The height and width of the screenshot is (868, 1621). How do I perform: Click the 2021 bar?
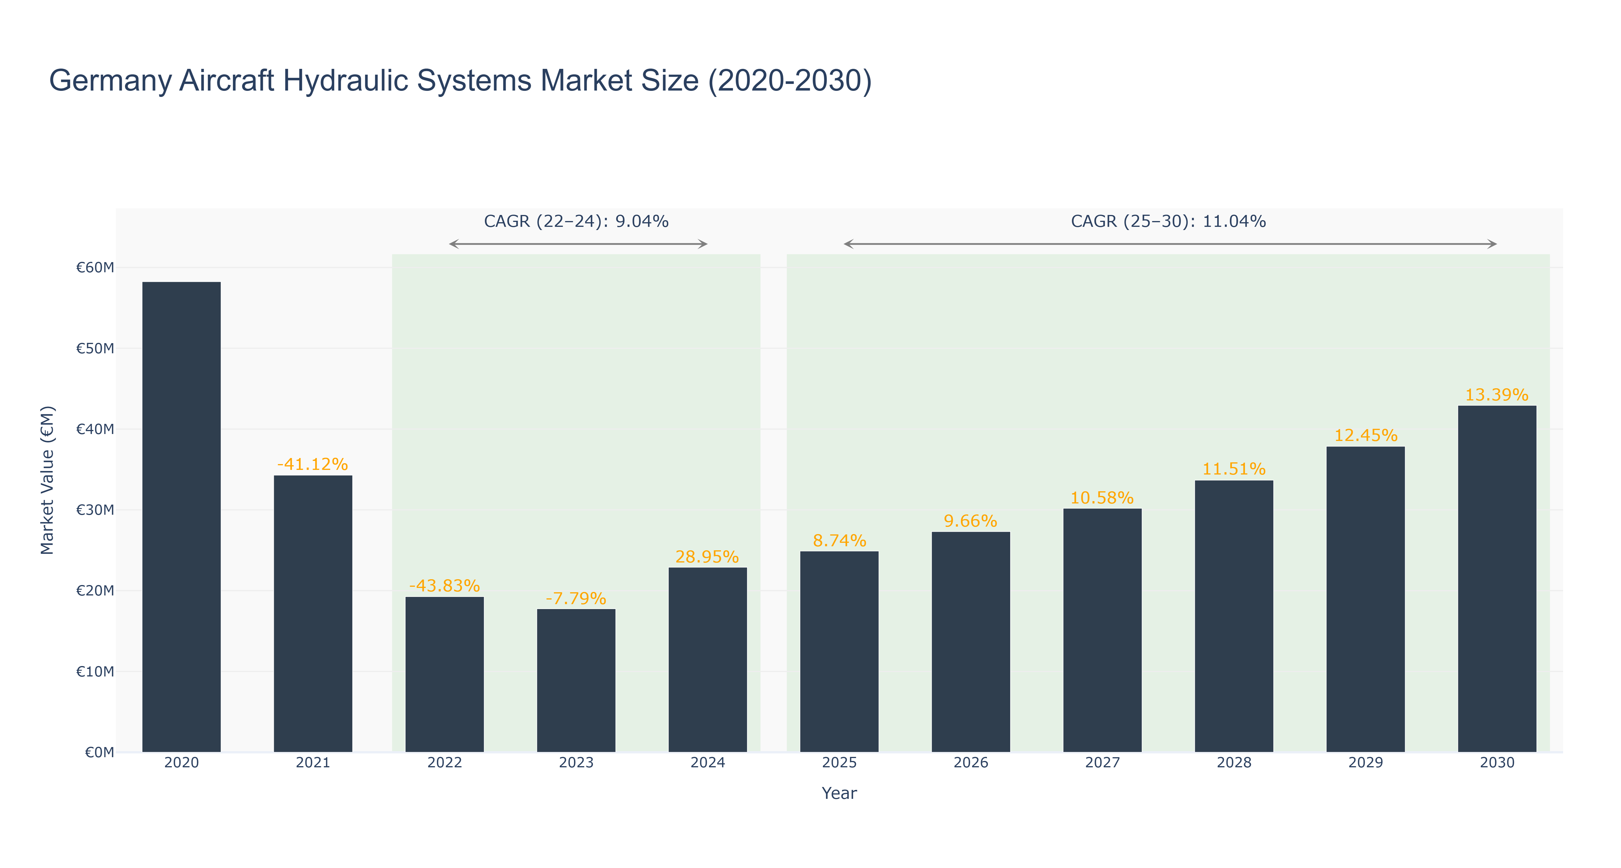click(313, 614)
